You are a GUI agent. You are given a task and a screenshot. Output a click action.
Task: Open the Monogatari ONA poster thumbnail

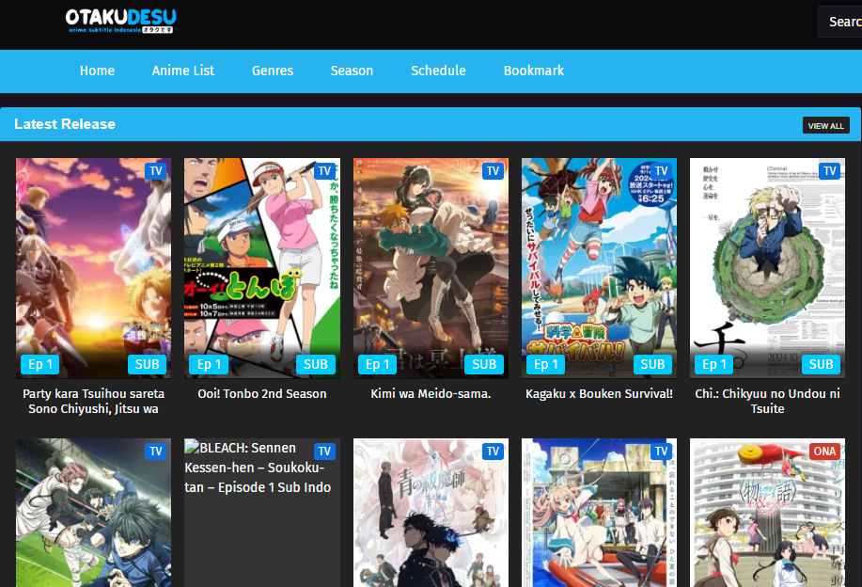click(767, 513)
